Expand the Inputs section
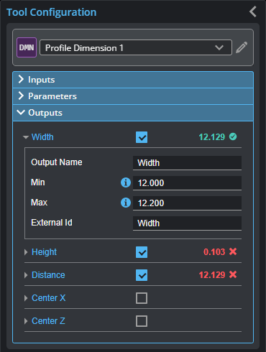The image size is (266, 352). coord(133,80)
